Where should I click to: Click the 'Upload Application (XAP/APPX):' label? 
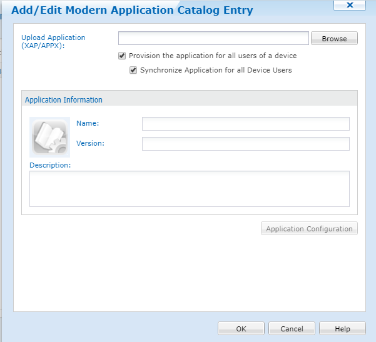pos(53,41)
